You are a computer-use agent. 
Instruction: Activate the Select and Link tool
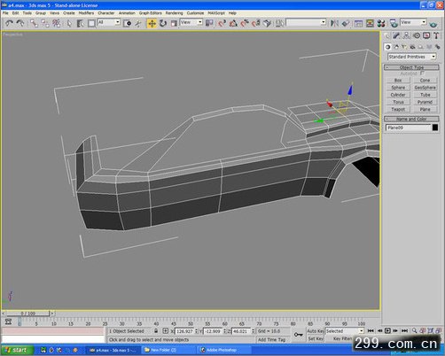click(x=34, y=23)
